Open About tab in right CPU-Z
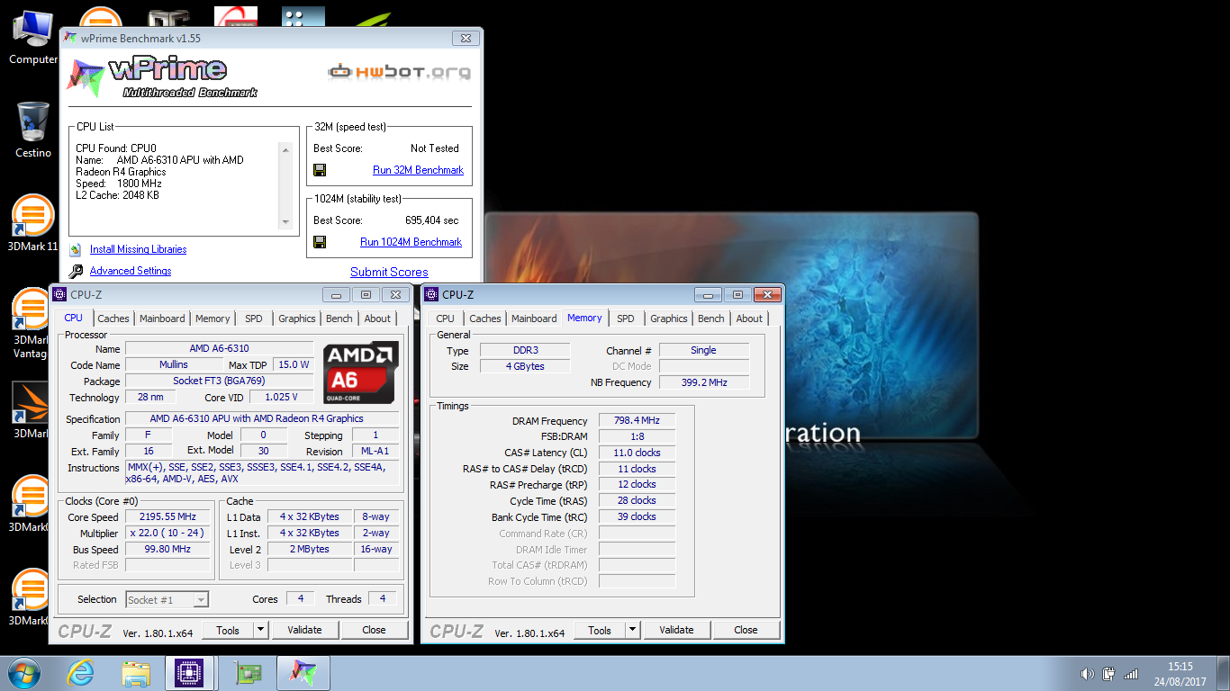1230x691 pixels. pyautogui.click(x=749, y=319)
